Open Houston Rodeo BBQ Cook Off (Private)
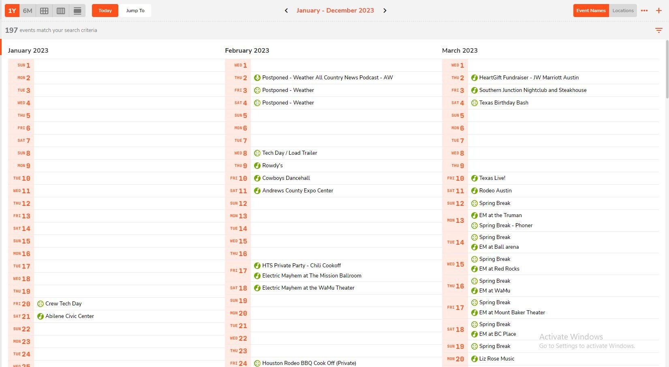Viewport: 669px width, 367px height. pyautogui.click(x=309, y=363)
